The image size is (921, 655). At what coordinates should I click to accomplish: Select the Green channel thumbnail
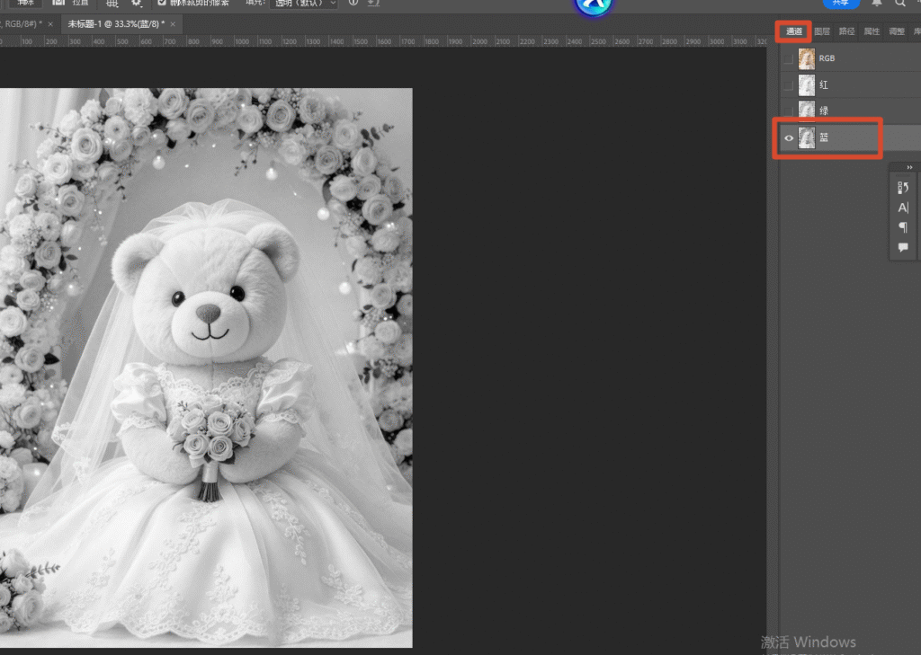807,111
